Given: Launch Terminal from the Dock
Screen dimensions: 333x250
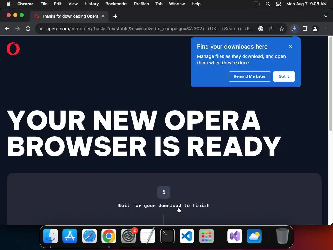Looking at the screenshot, I should click(167, 236).
